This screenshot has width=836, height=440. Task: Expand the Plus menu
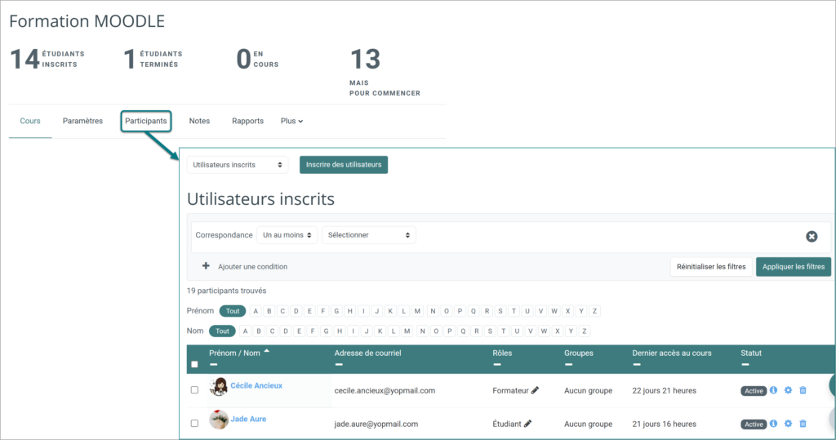pos(291,121)
